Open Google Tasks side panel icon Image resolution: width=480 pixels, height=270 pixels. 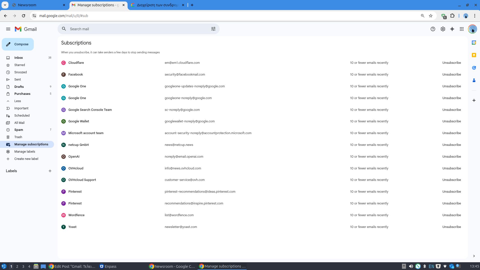point(474,68)
